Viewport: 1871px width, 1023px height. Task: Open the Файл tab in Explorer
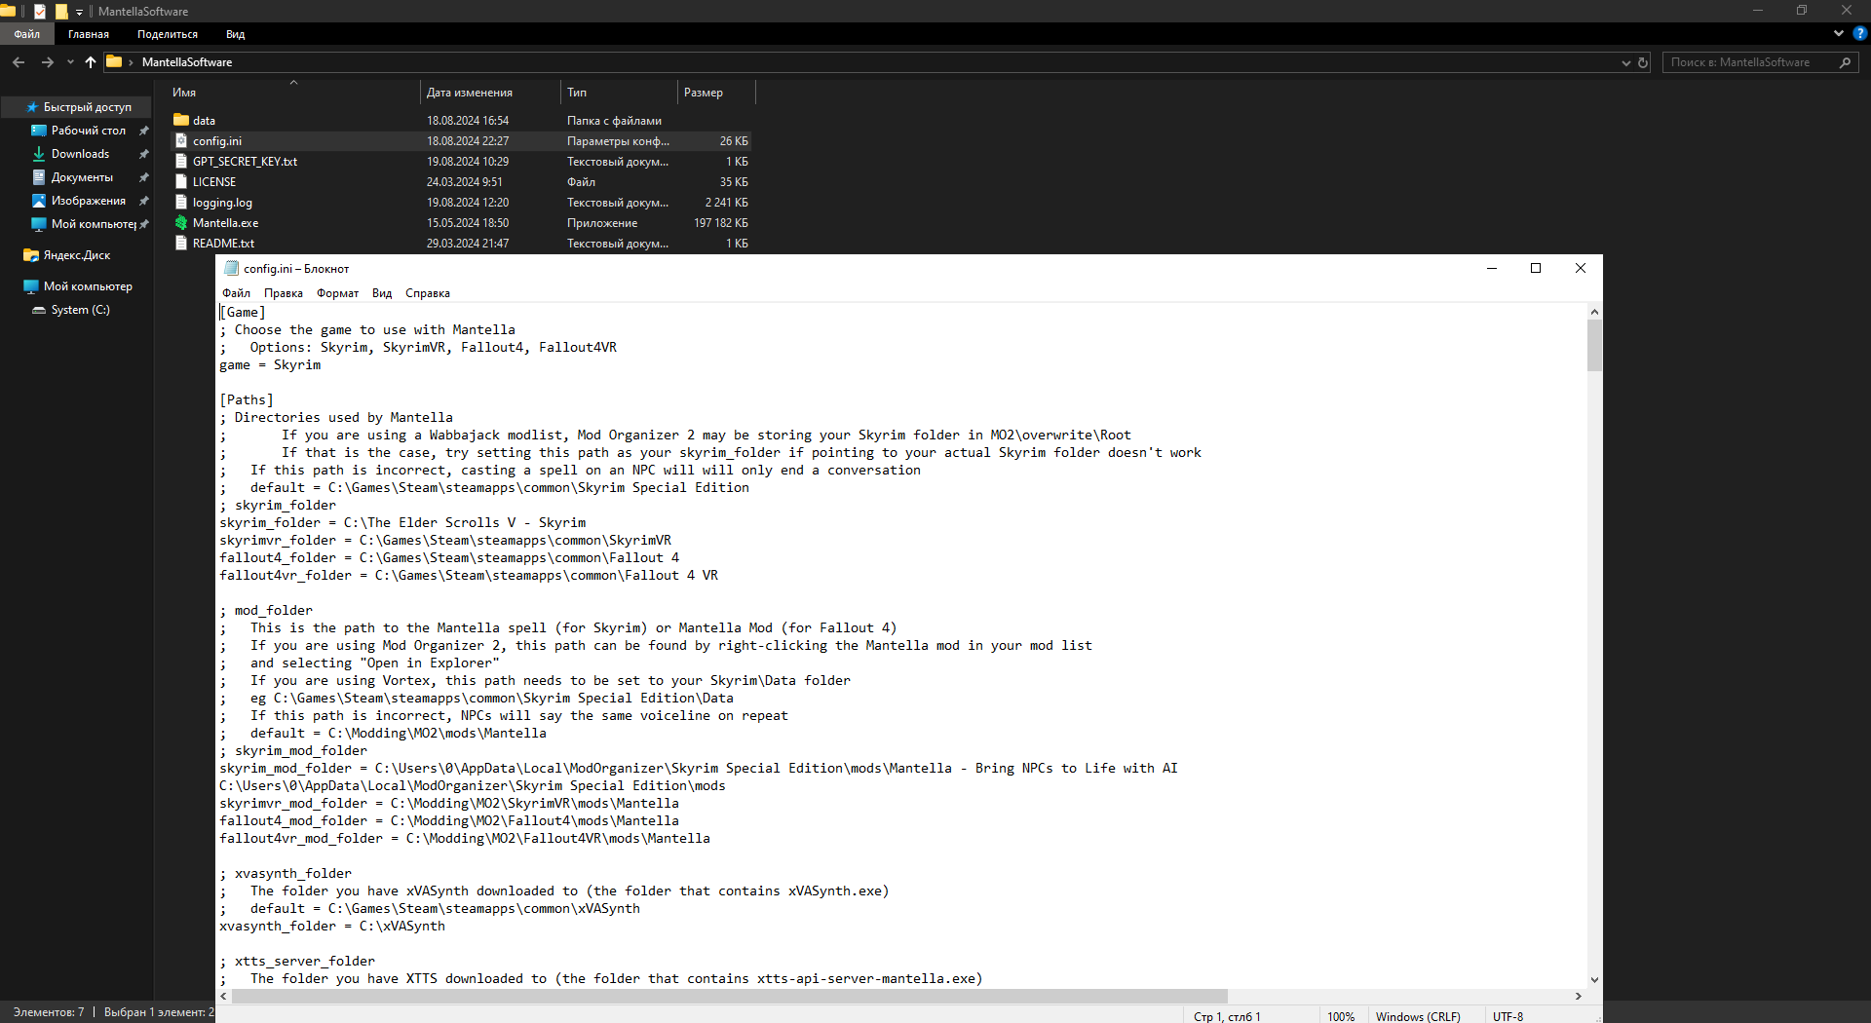pyautogui.click(x=27, y=34)
